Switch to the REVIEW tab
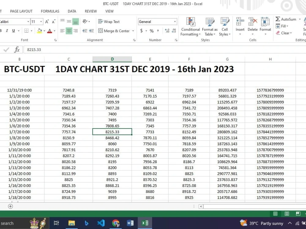This screenshot has width=306, height=229. pyautogui.click(x=91, y=11)
